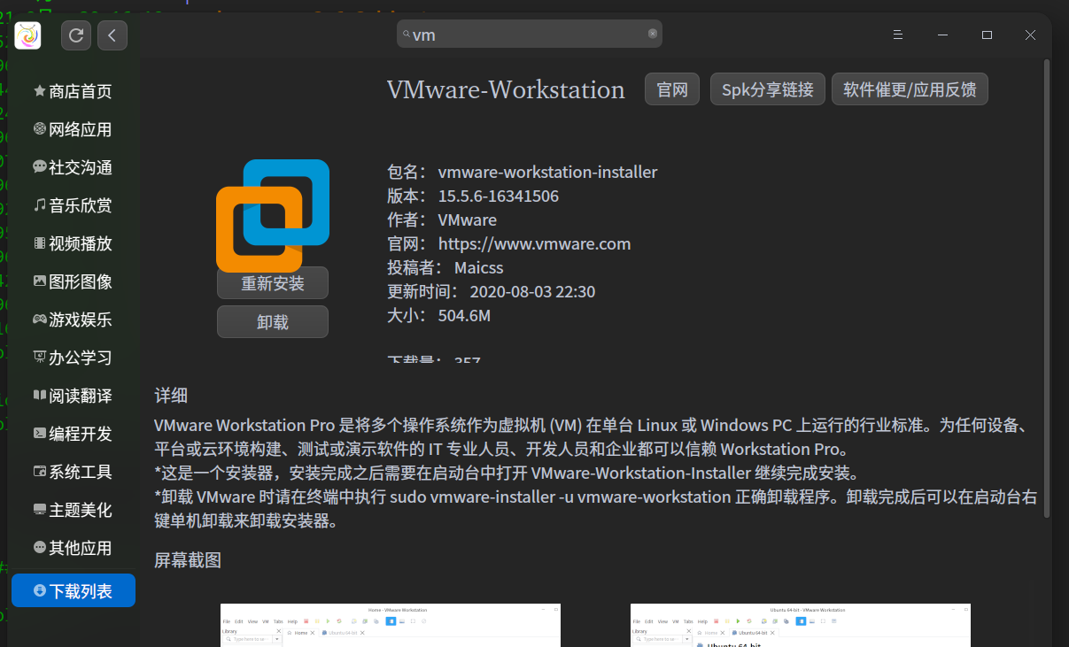Click 软件催更/应用反馈 feedback button
The height and width of the screenshot is (647, 1069).
pyautogui.click(x=910, y=89)
